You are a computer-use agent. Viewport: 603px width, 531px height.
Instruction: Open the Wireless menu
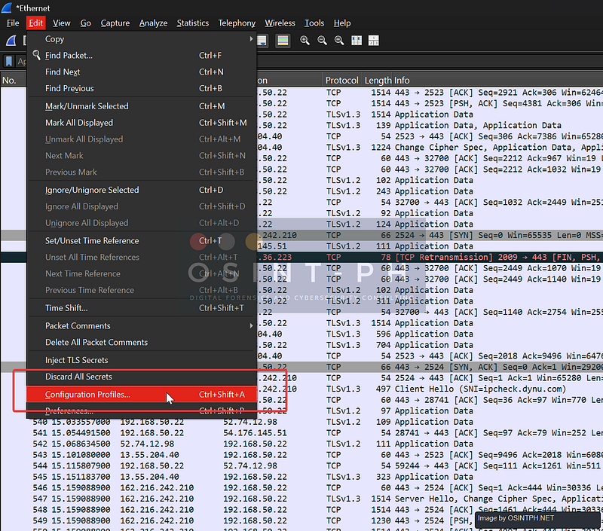280,23
